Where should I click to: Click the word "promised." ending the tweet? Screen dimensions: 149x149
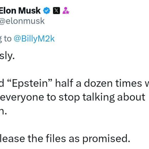click(106, 139)
